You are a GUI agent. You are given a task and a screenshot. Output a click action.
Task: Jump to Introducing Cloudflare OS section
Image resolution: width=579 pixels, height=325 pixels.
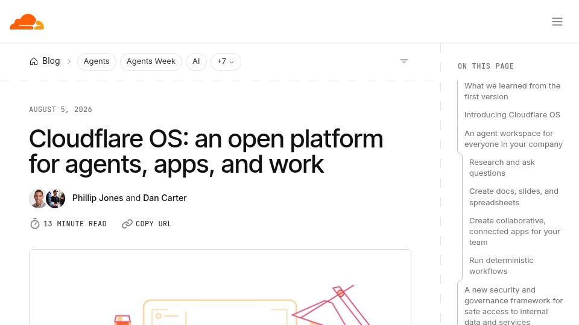512,114
